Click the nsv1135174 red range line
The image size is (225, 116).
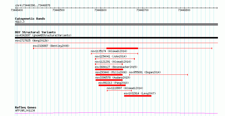[x=115, y=54]
